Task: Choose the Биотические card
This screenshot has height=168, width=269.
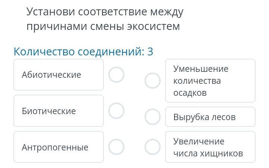Action: [59, 111]
